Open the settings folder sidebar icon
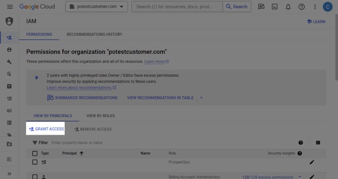The height and width of the screenshot is (179, 338). (9, 144)
